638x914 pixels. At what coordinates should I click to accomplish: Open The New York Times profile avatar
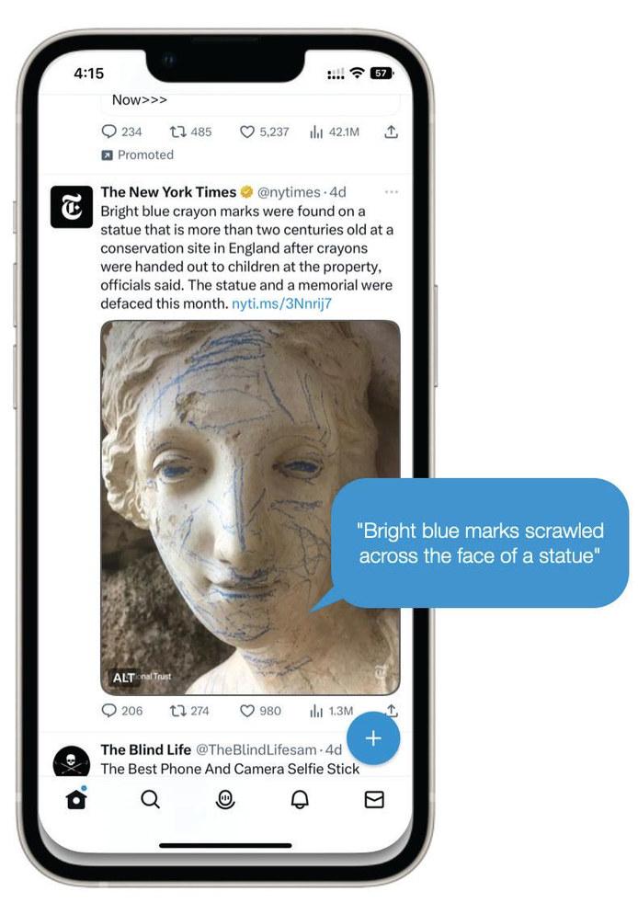[x=72, y=206]
